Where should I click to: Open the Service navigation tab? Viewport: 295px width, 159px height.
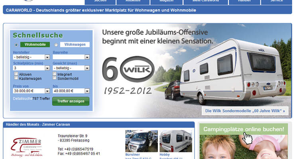277,2
